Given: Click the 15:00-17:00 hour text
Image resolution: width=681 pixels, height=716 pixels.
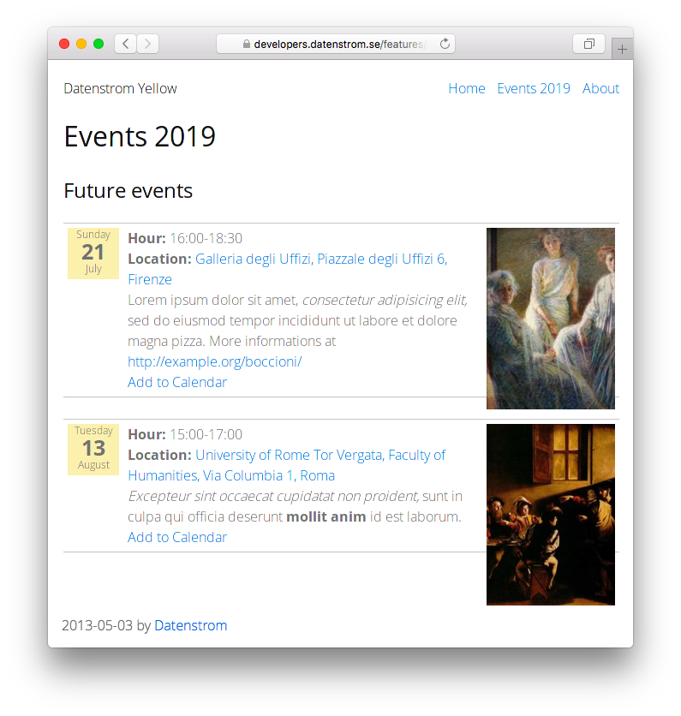Looking at the screenshot, I should click(206, 435).
